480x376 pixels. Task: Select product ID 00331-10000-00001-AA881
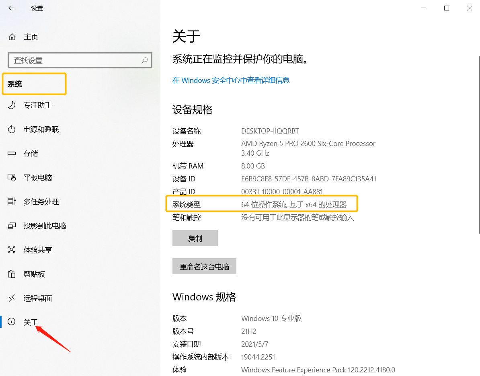click(282, 192)
